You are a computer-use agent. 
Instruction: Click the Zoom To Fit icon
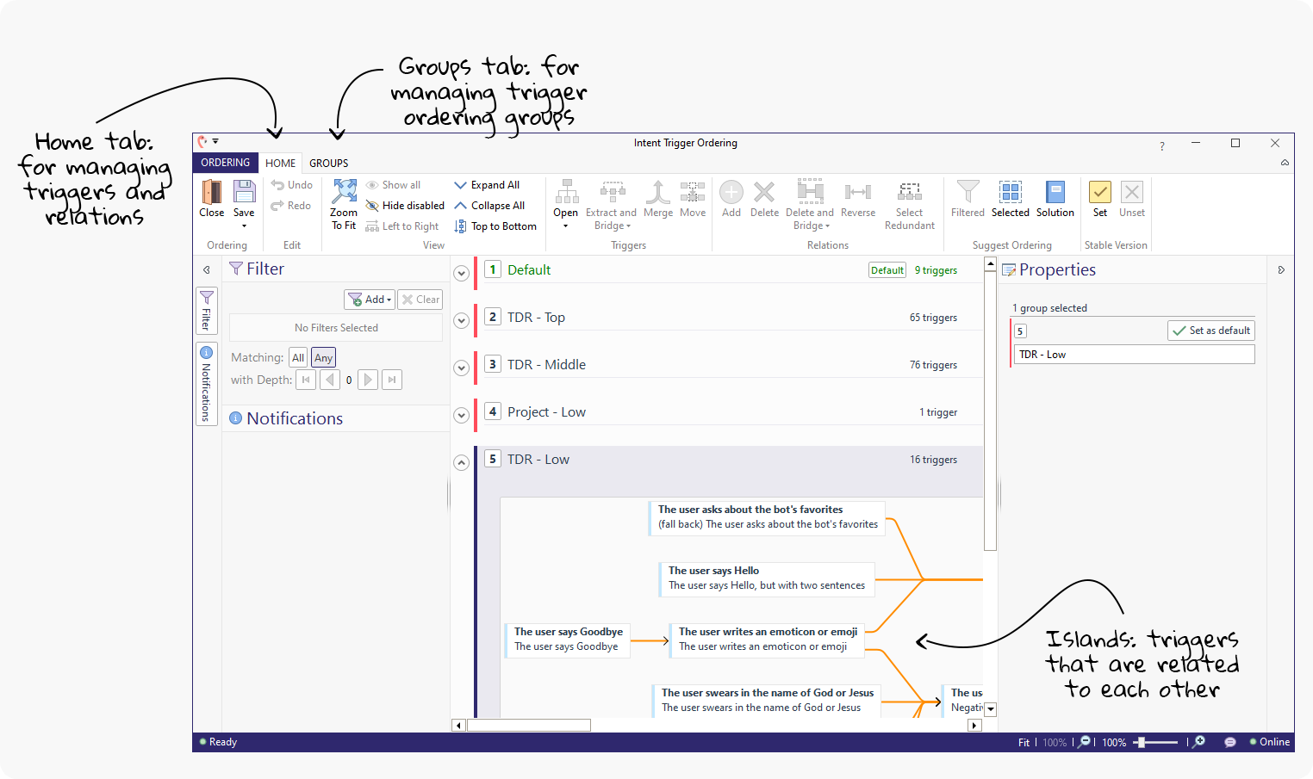coord(344,192)
